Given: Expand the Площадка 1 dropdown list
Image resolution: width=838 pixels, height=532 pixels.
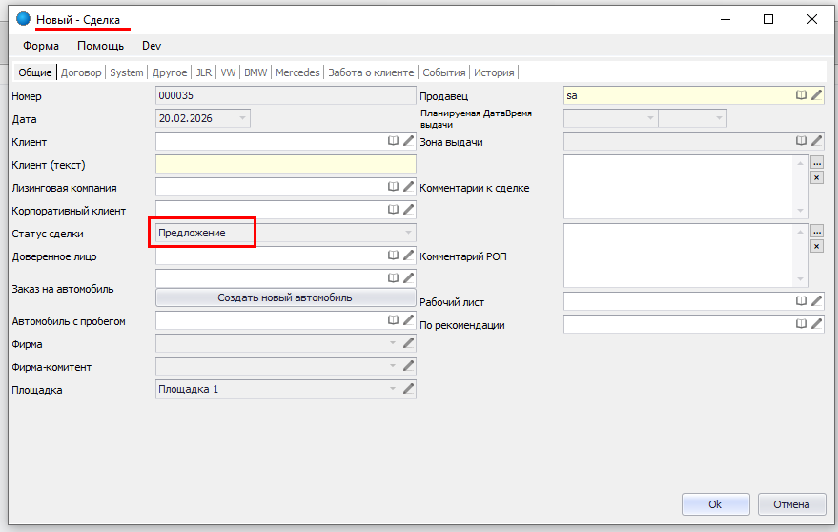Looking at the screenshot, I should click(392, 389).
